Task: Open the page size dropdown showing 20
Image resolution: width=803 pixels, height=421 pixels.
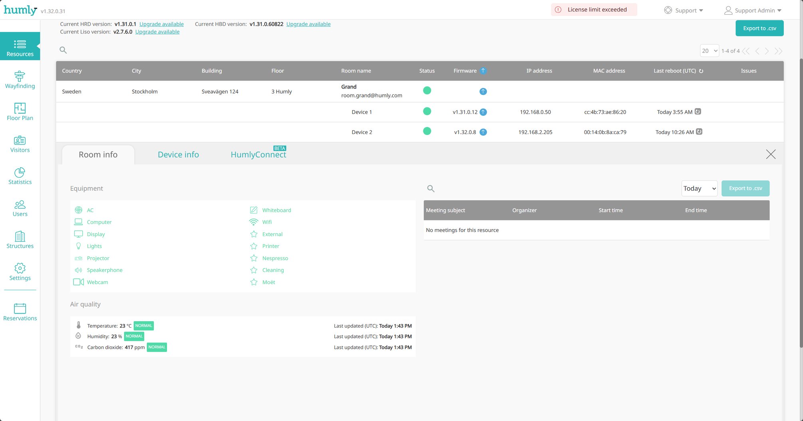Action: click(x=710, y=51)
